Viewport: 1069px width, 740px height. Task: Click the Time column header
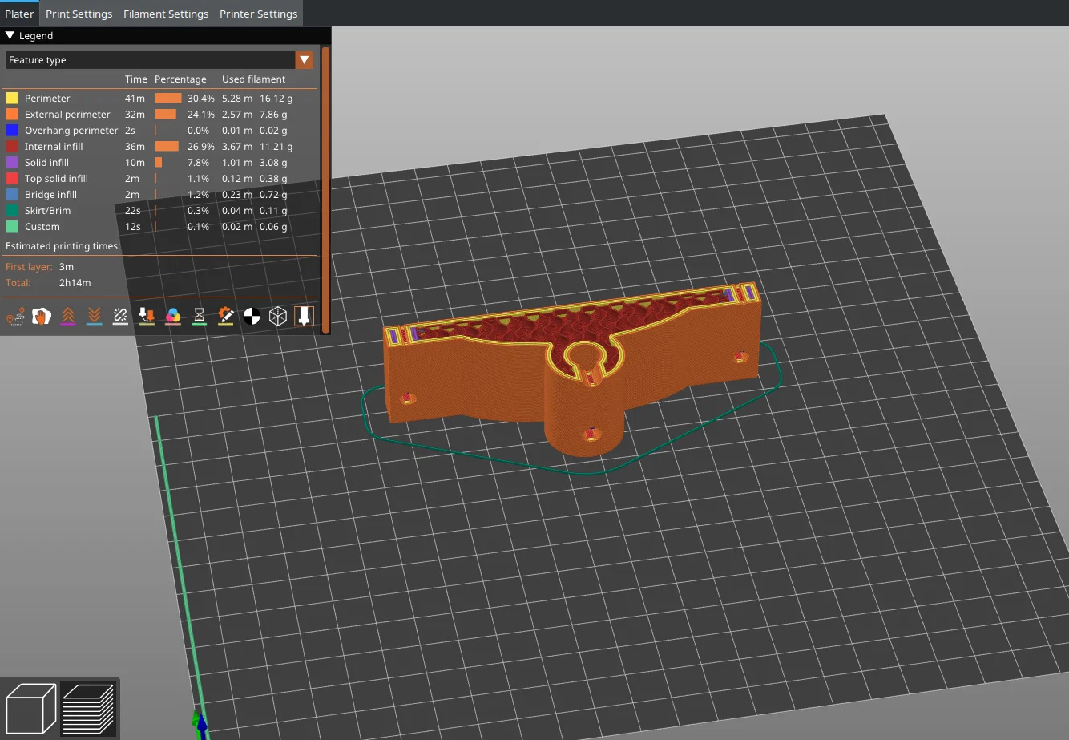coord(136,79)
